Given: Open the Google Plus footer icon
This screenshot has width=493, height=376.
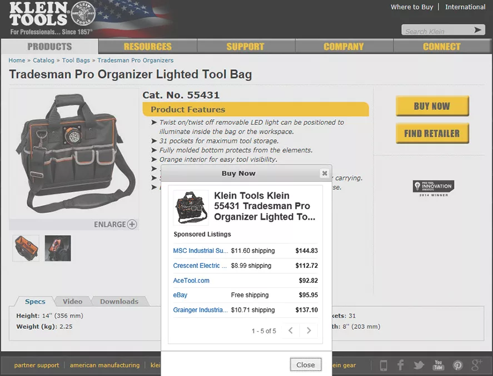Looking at the screenshot, I should pos(477,365).
